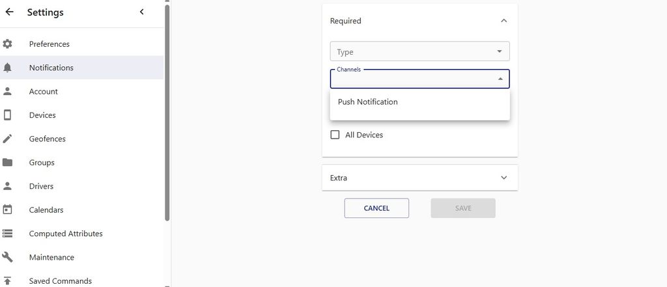
Task: Click the Computed Attributes storage icon
Action: click(x=8, y=234)
